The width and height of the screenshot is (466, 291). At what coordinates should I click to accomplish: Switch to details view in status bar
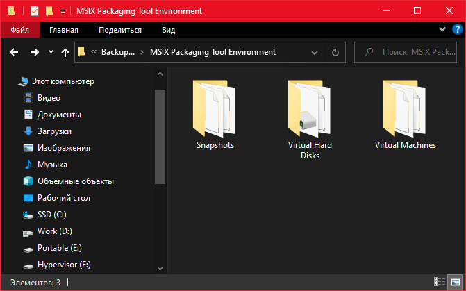pos(440,281)
